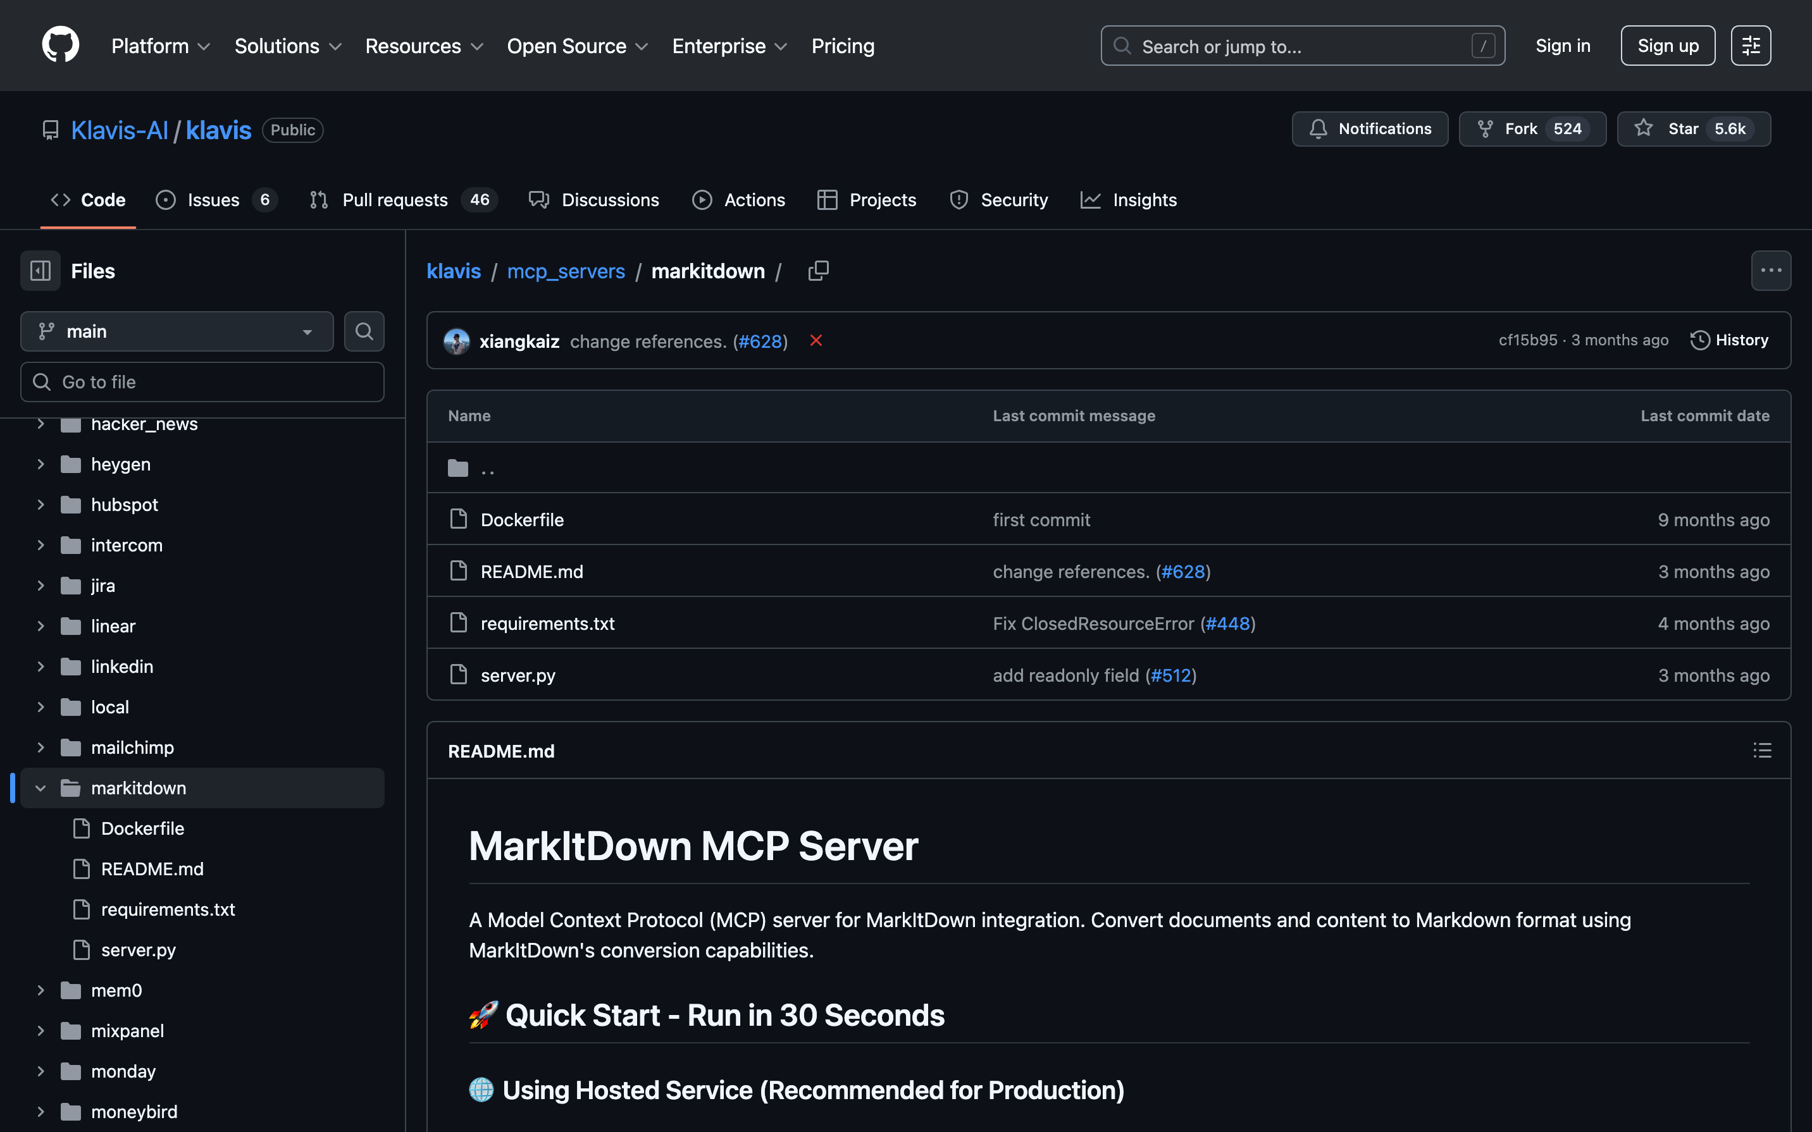
Task: Expand the linkedin folder chevron
Action: click(x=40, y=667)
